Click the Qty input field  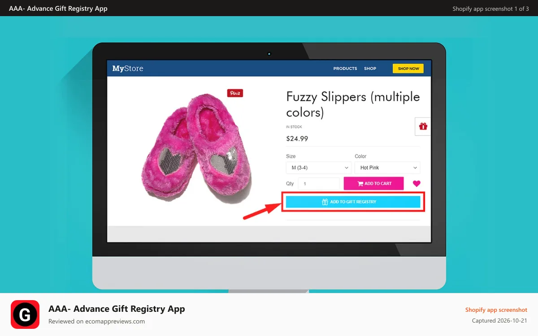[319, 184]
